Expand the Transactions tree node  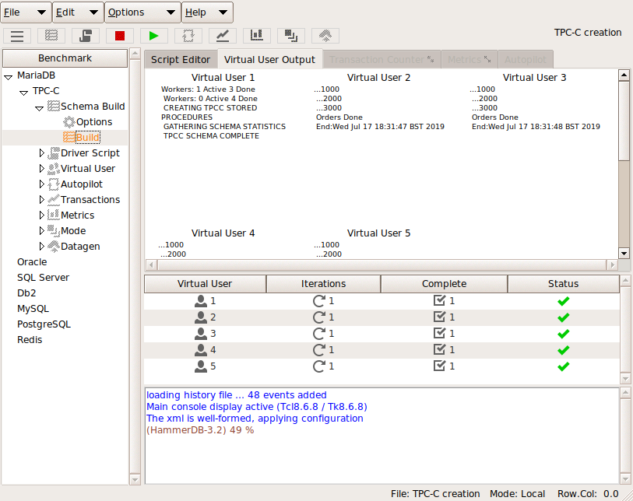(x=41, y=200)
